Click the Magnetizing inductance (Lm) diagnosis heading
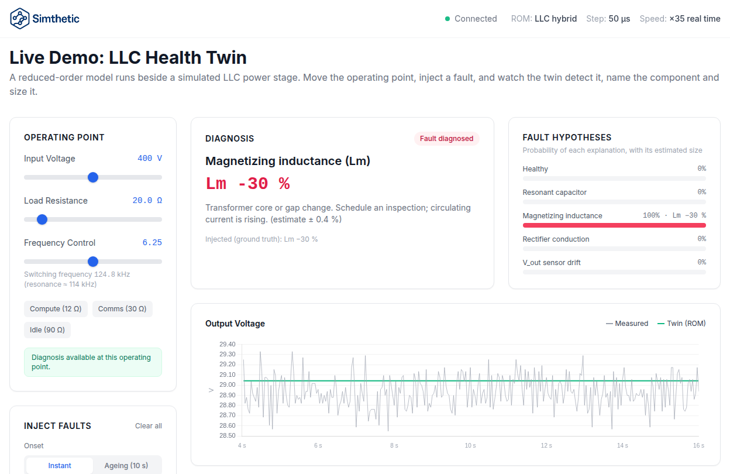The image size is (730, 474). point(288,161)
